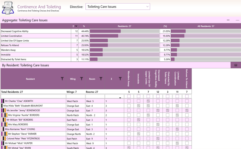
Task: Click the Room filter input field
Action: pos(95,96)
